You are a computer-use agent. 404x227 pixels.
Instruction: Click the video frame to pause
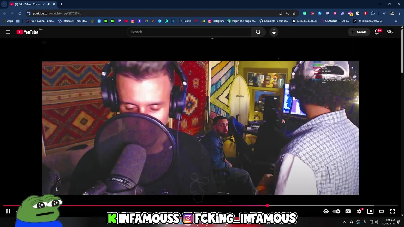(200, 128)
